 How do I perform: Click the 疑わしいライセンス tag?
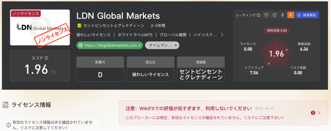coord(93,35)
